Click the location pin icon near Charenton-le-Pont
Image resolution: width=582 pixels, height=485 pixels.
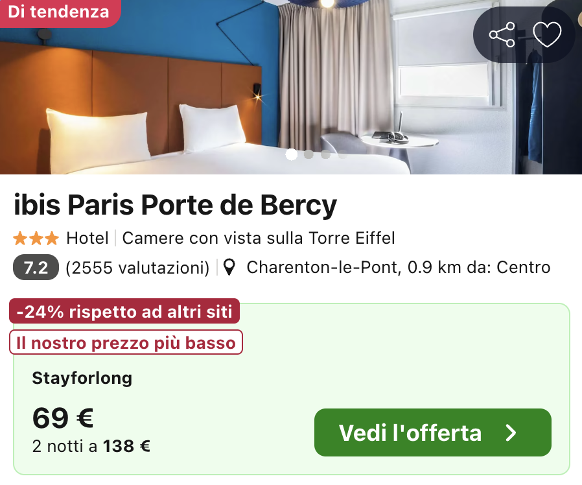(x=229, y=266)
